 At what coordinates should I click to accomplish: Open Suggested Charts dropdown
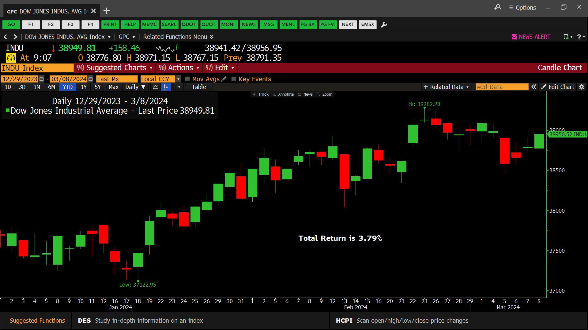click(x=115, y=68)
